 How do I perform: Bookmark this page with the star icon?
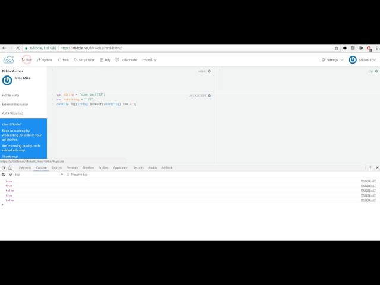click(x=337, y=48)
